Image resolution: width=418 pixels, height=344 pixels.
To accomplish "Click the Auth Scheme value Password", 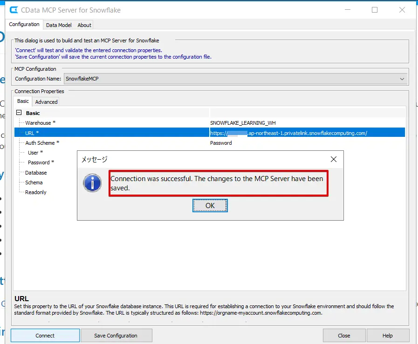I will (221, 143).
